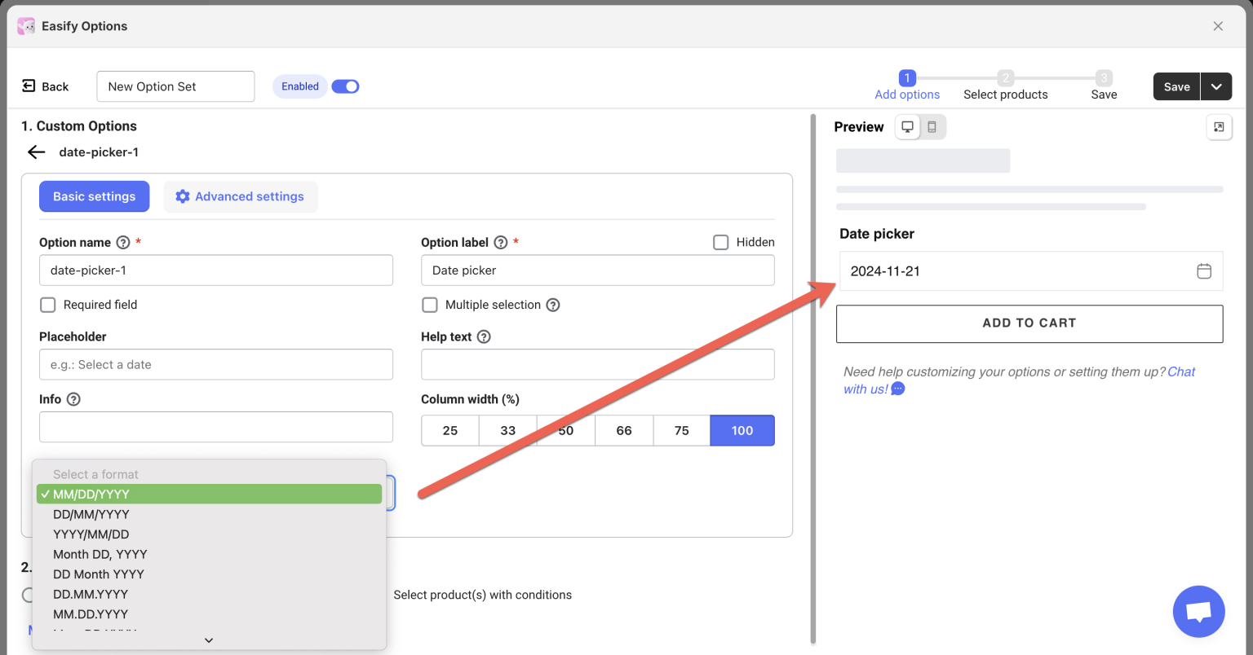Screen dimensions: 1253x655
Task: Open the calendar icon in date picker preview
Action: click(1204, 270)
